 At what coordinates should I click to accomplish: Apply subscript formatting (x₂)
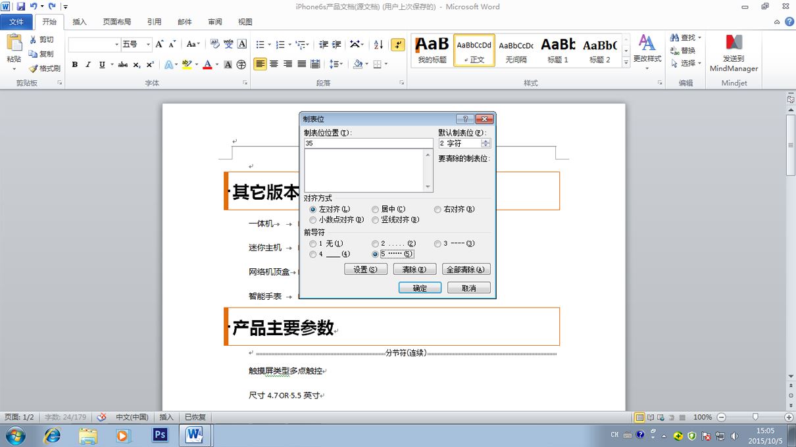[137, 64]
